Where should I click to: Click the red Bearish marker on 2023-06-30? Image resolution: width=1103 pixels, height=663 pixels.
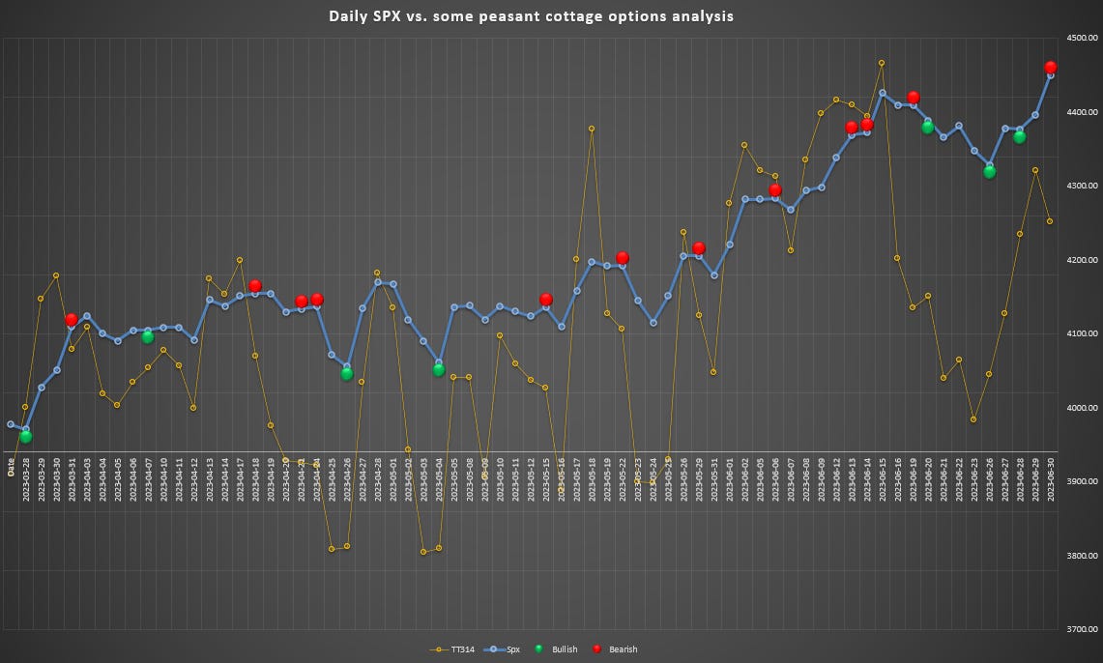(x=1050, y=68)
